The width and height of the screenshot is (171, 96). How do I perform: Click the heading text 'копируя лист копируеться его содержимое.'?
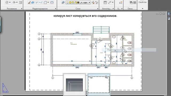coord(85,16)
